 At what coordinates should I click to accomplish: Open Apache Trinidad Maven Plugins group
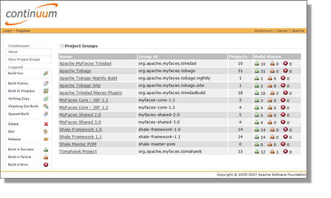91,93
